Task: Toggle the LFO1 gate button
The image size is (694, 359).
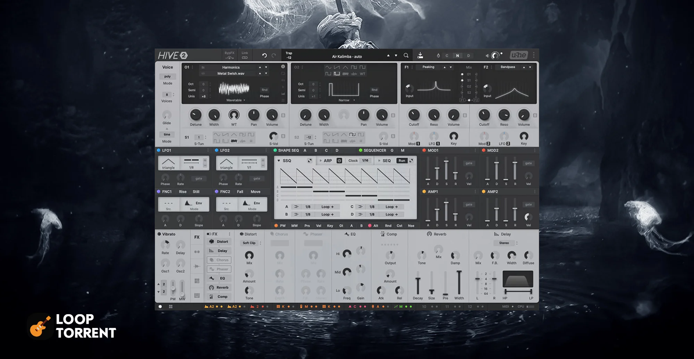Action: click(198, 178)
